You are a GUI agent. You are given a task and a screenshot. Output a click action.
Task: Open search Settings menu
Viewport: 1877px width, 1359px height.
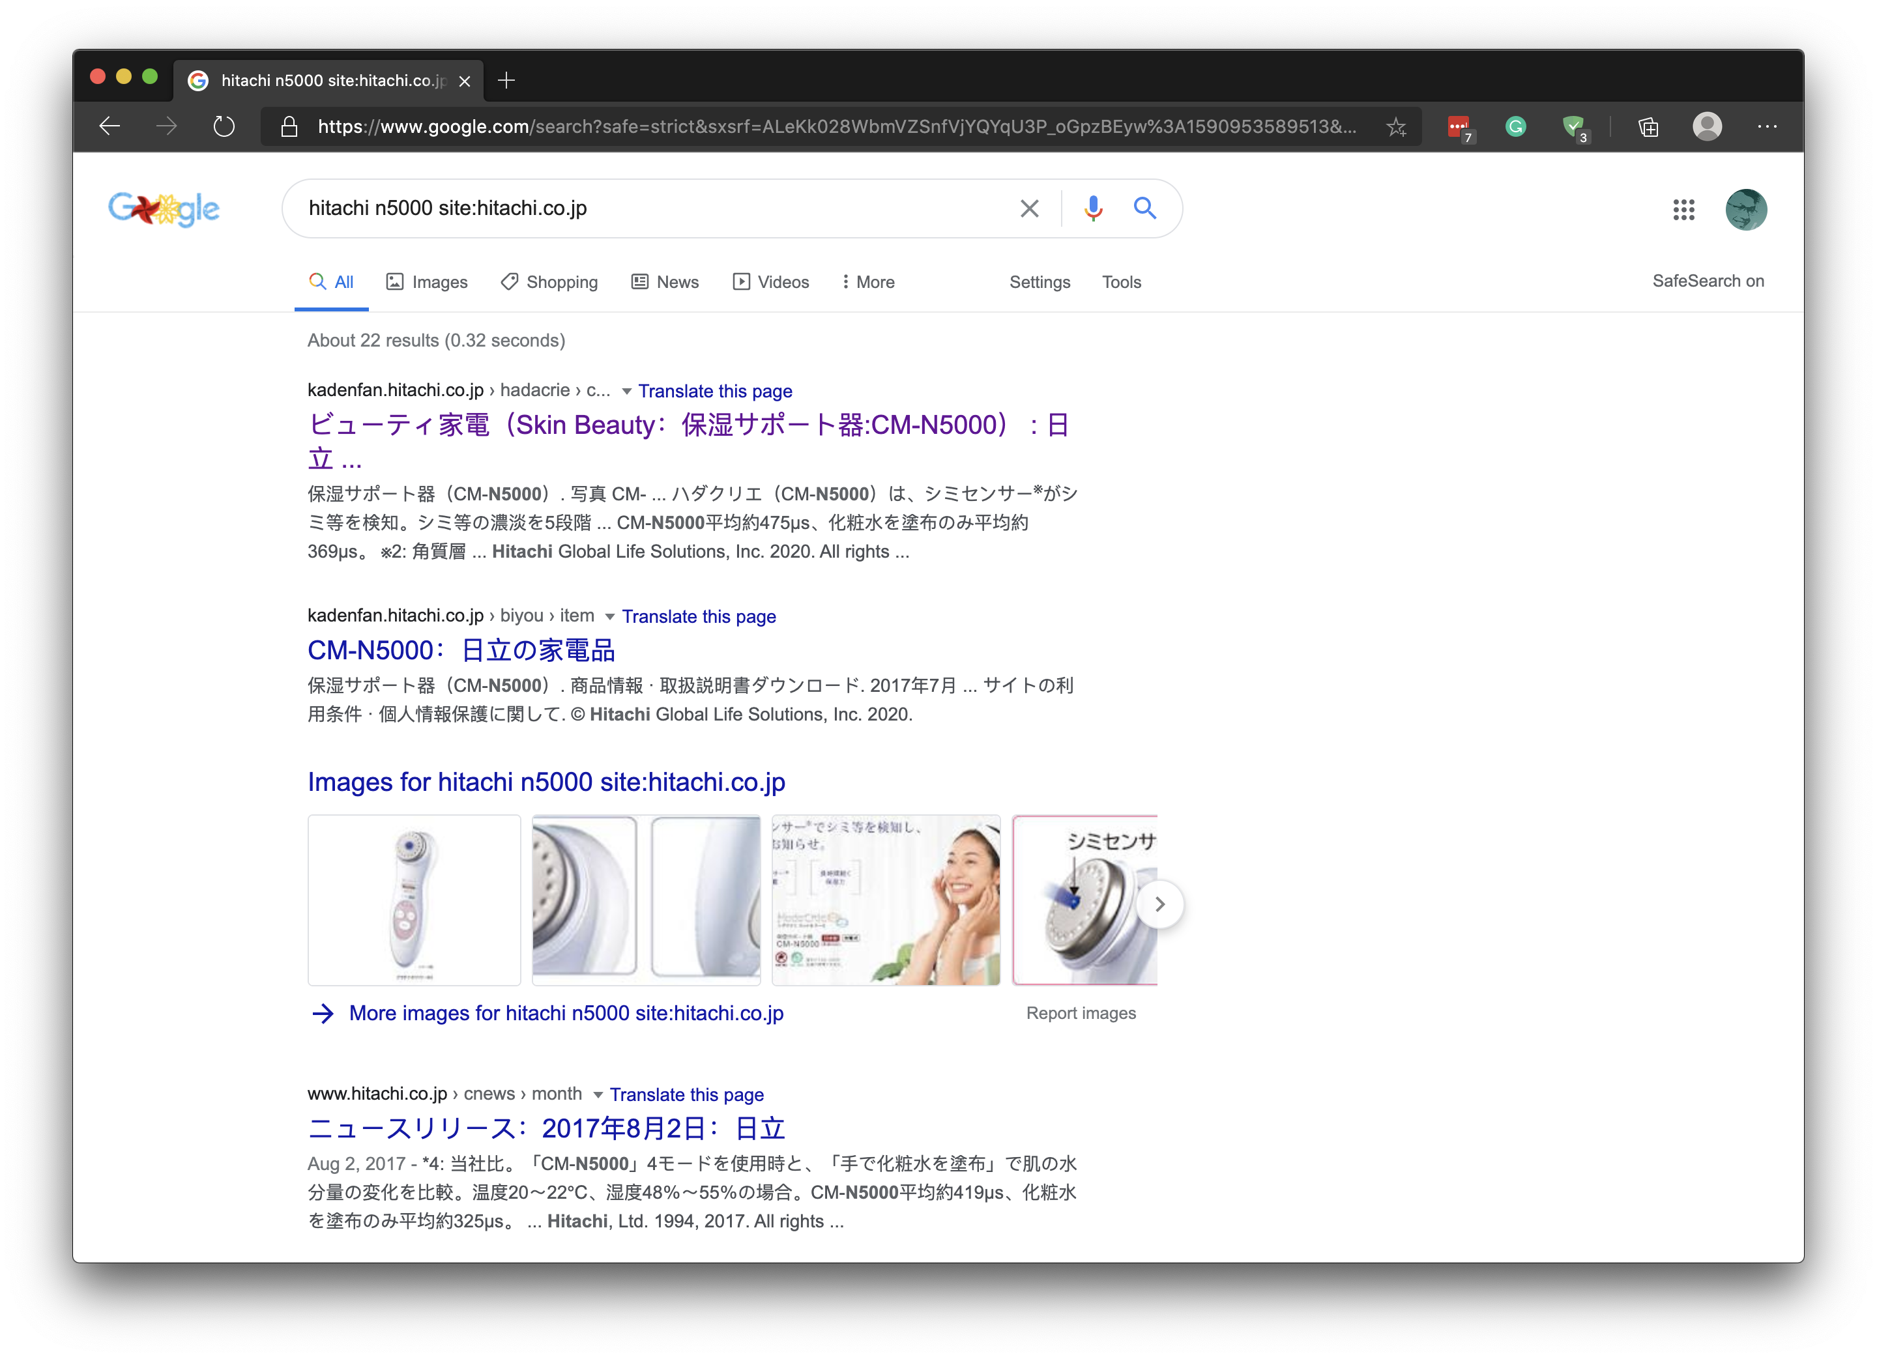click(1040, 282)
